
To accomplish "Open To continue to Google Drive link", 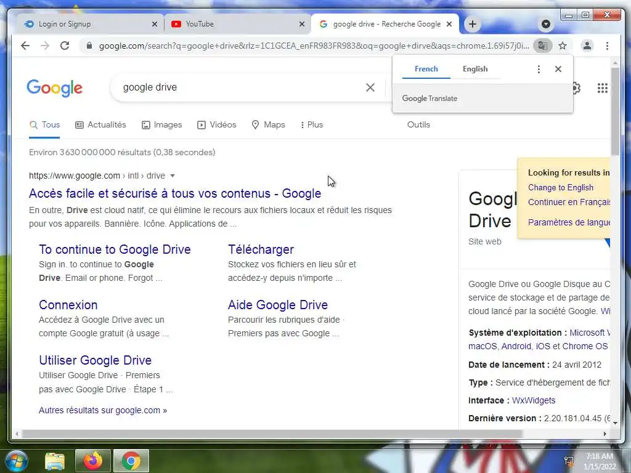I will pyautogui.click(x=115, y=249).
